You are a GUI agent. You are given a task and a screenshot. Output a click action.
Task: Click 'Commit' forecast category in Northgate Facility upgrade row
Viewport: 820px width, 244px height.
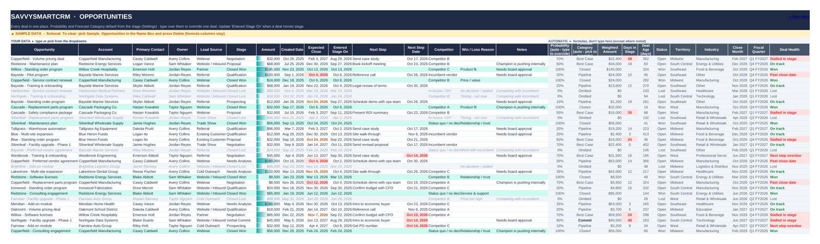pyautogui.click(x=585, y=220)
